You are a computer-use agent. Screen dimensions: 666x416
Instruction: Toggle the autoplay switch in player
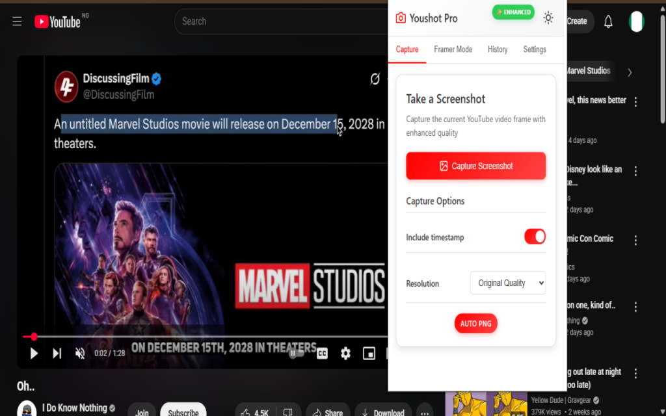(297, 353)
